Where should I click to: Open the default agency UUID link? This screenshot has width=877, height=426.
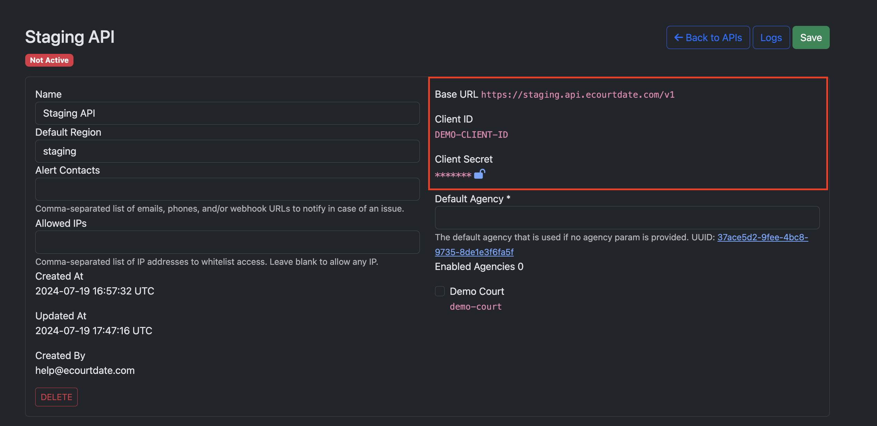pyautogui.click(x=621, y=245)
